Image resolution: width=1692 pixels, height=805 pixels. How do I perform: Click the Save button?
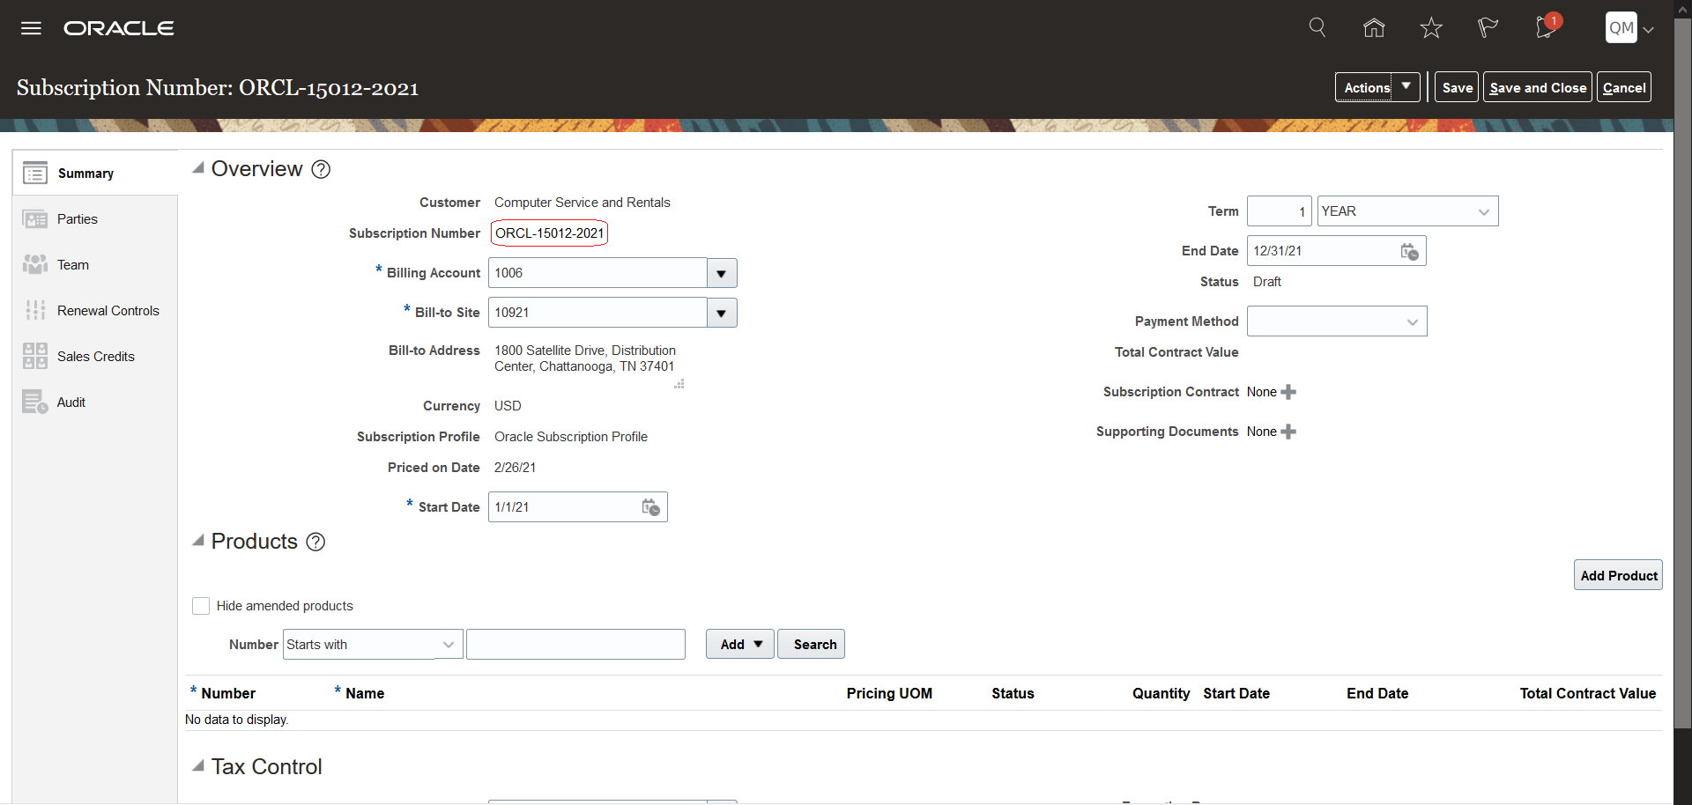coord(1457,87)
